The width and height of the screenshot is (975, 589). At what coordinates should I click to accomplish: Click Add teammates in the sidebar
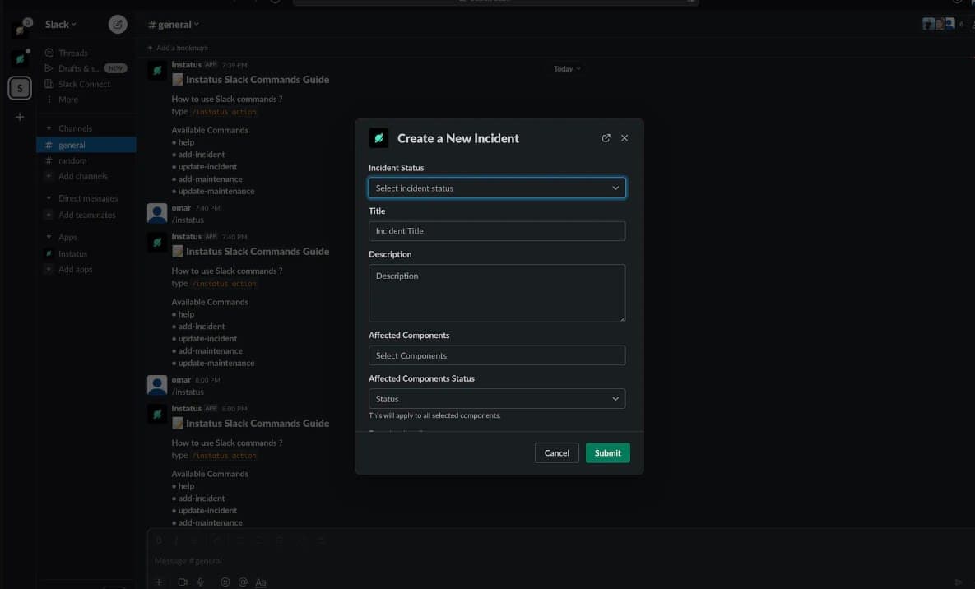86,215
